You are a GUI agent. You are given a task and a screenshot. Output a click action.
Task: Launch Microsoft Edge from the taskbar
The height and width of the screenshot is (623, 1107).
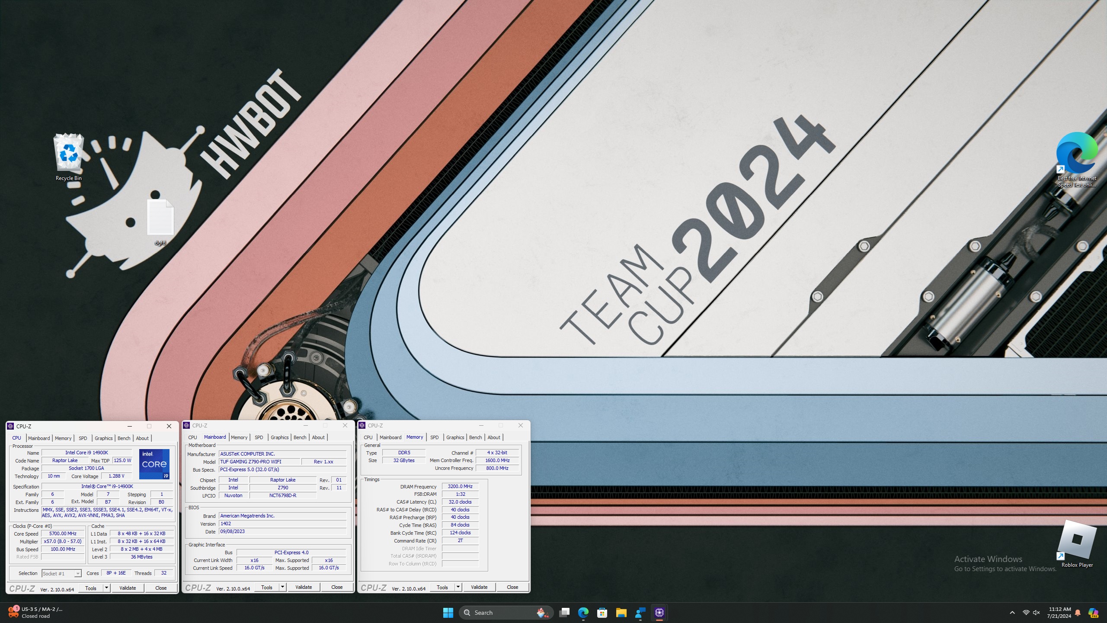pyautogui.click(x=583, y=613)
